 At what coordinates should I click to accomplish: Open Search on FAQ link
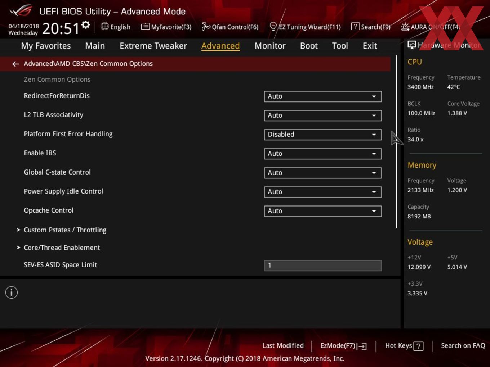[x=463, y=346]
